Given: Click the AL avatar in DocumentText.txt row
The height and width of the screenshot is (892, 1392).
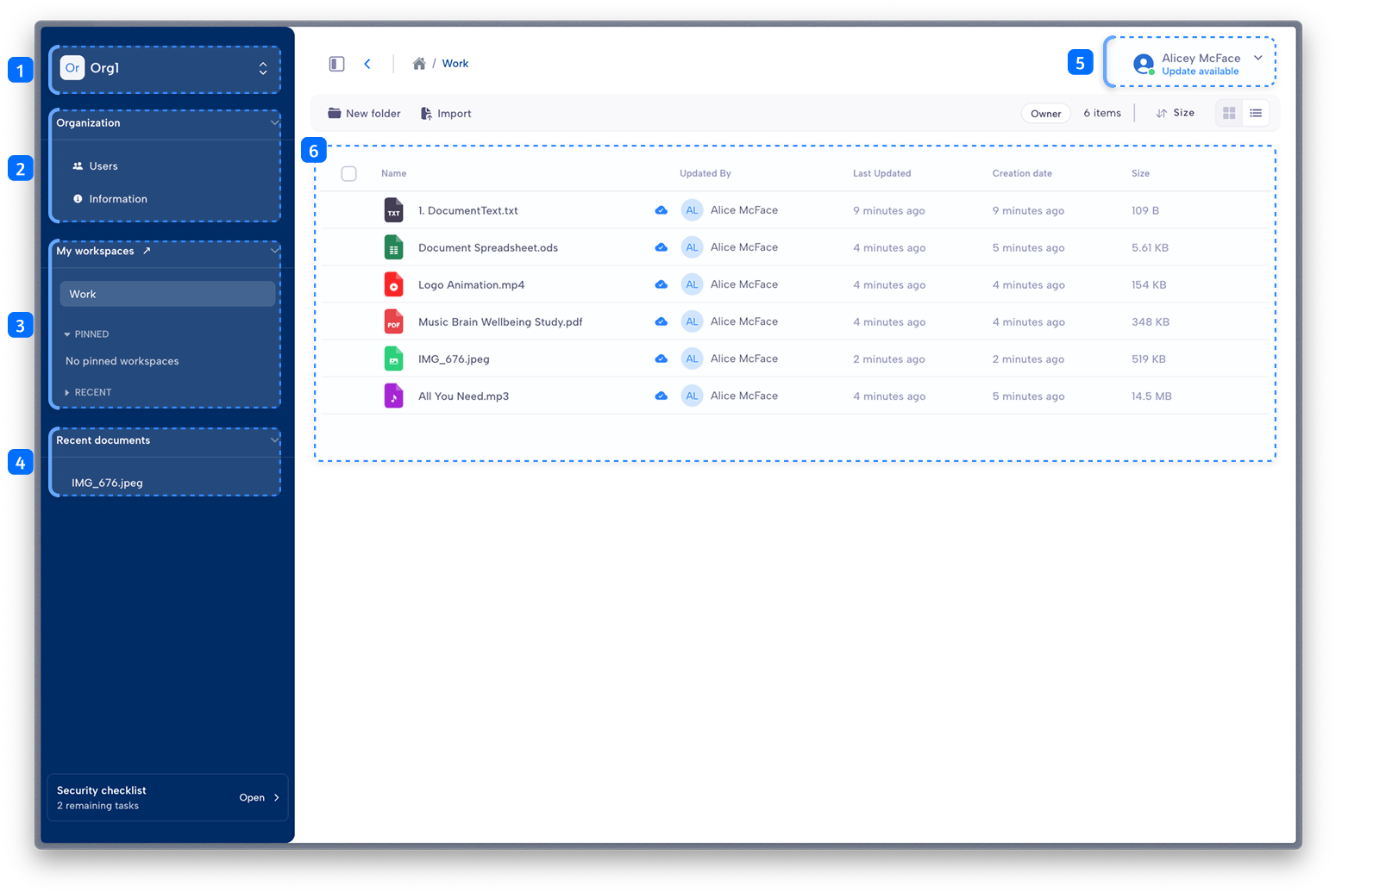Looking at the screenshot, I should point(692,210).
